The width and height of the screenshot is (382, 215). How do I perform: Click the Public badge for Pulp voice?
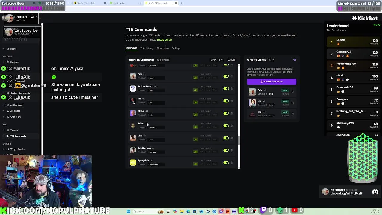pos(285,90)
